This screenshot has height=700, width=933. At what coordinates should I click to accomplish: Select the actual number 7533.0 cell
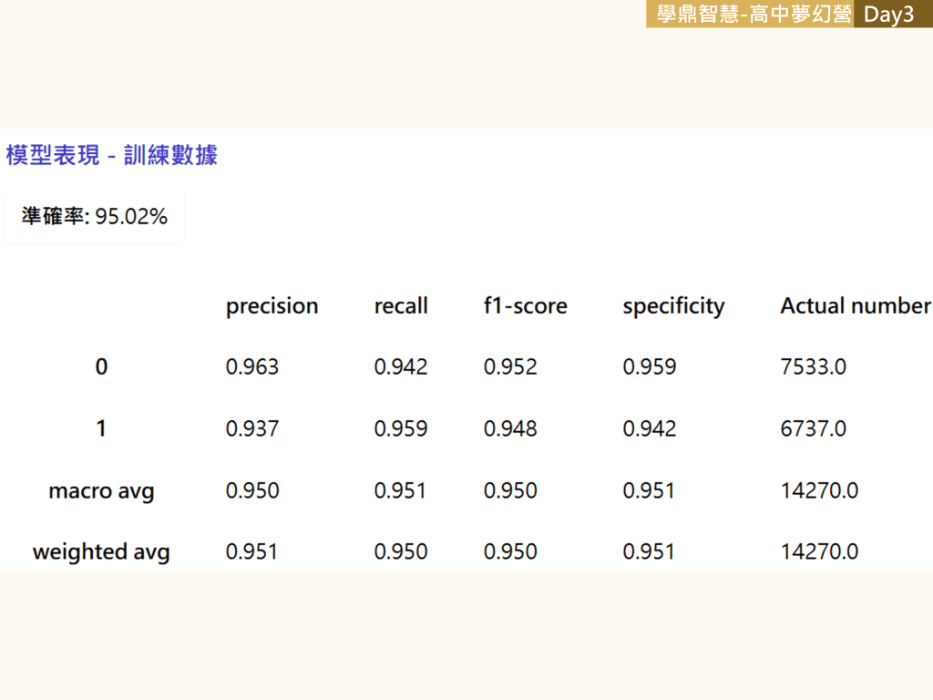tap(813, 367)
